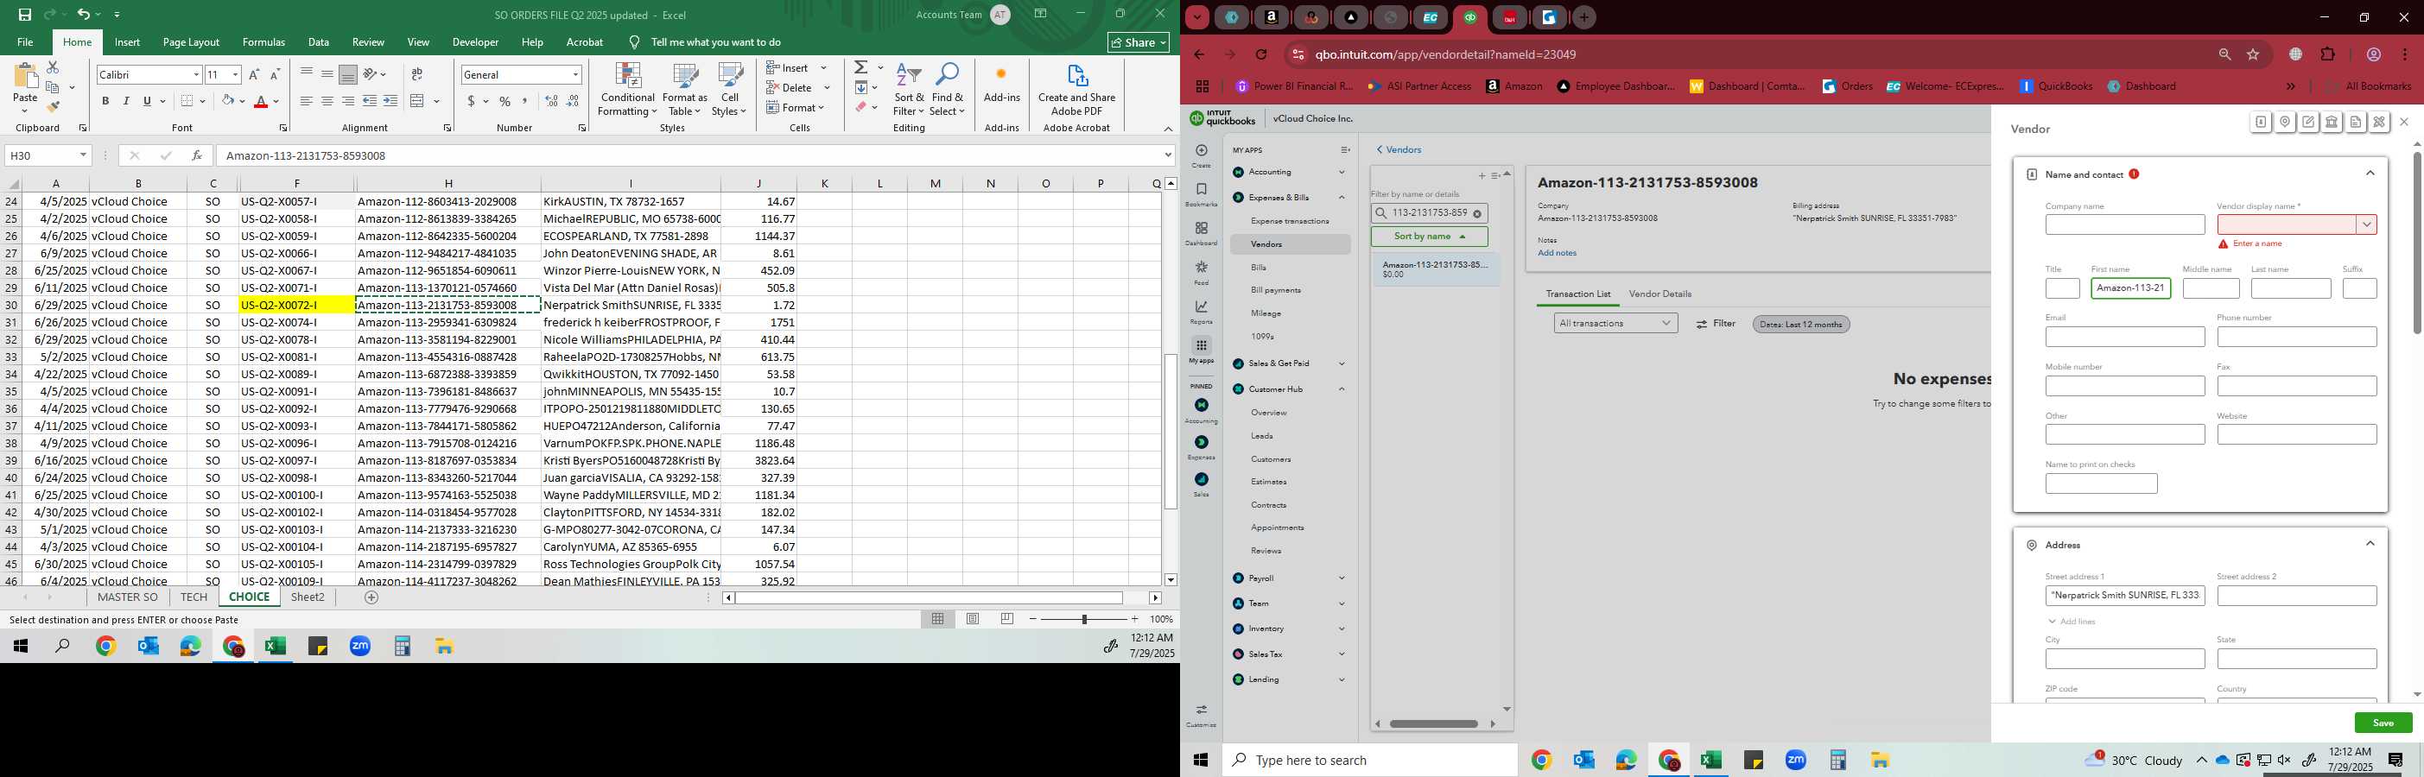Open the Bills item in QuickBooks menu

click(1258, 267)
